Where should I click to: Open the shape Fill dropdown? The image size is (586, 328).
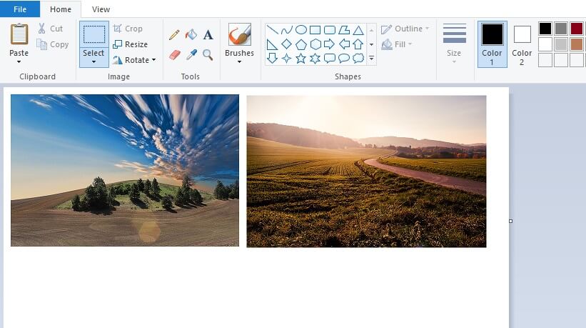pyautogui.click(x=397, y=44)
